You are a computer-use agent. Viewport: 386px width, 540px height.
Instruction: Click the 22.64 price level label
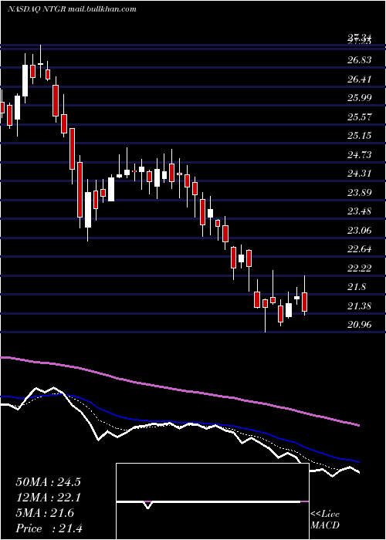coord(360,249)
